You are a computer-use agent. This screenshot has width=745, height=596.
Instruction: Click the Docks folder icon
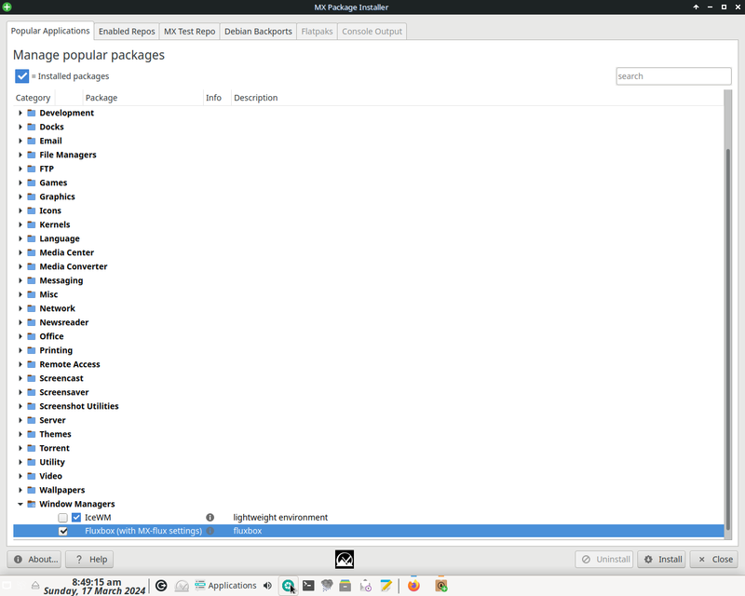[32, 127]
